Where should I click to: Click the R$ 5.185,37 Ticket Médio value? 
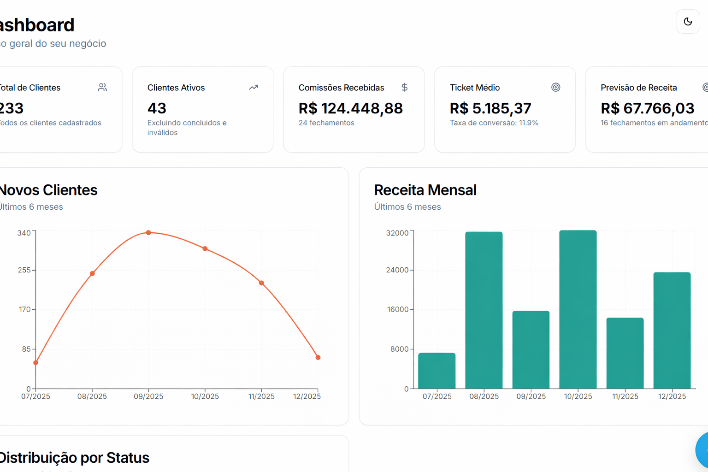(x=490, y=108)
